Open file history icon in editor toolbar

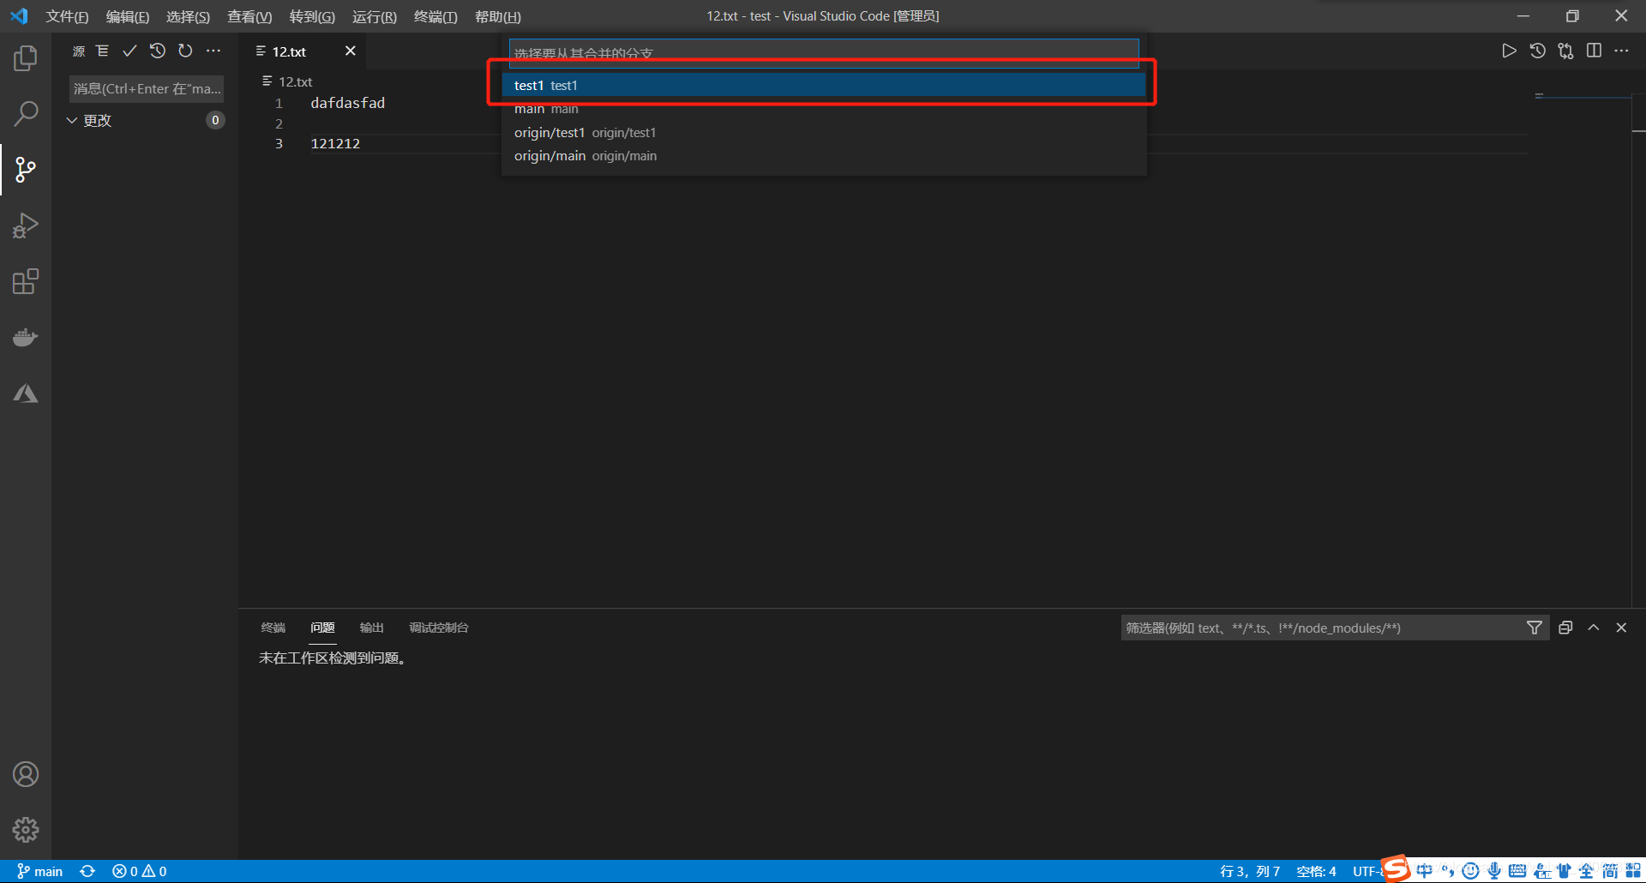(x=1537, y=51)
